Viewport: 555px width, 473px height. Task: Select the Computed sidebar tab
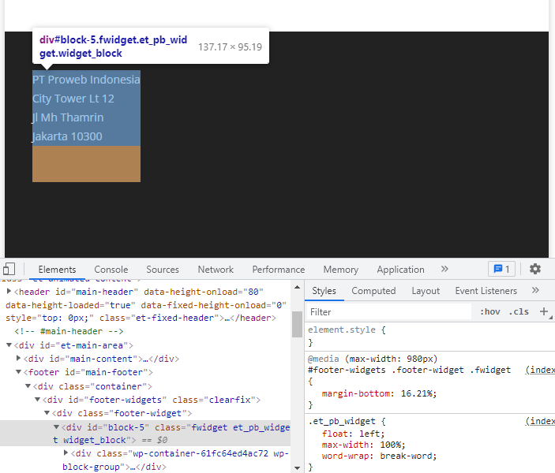click(x=373, y=291)
